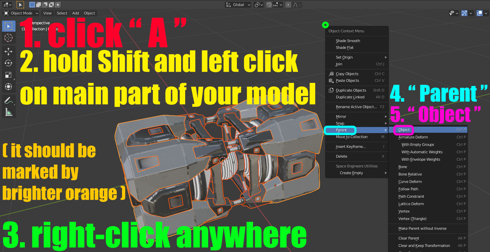The image size is (490, 252).
Task: Toggle proportional editing
Action: [288, 5]
